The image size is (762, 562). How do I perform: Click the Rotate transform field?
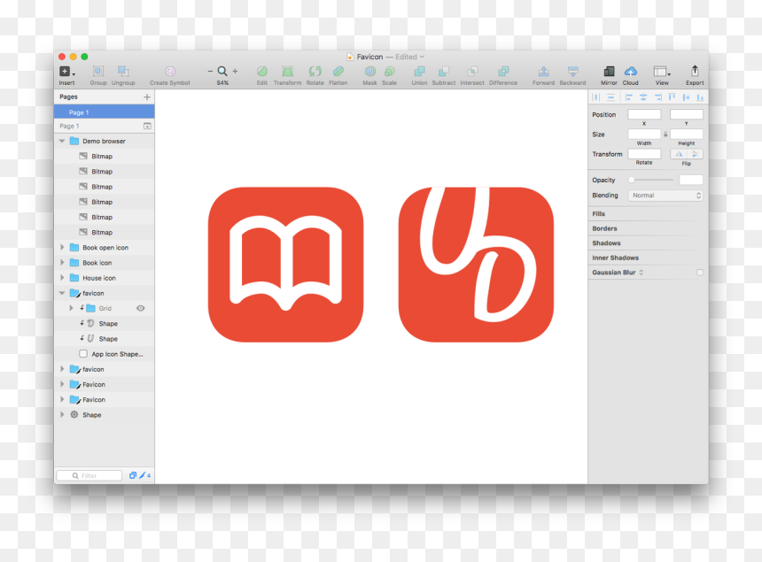click(644, 154)
